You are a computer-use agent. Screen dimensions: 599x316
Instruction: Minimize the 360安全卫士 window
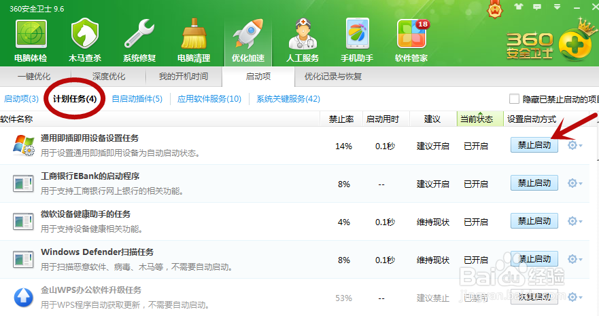tap(577, 7)
